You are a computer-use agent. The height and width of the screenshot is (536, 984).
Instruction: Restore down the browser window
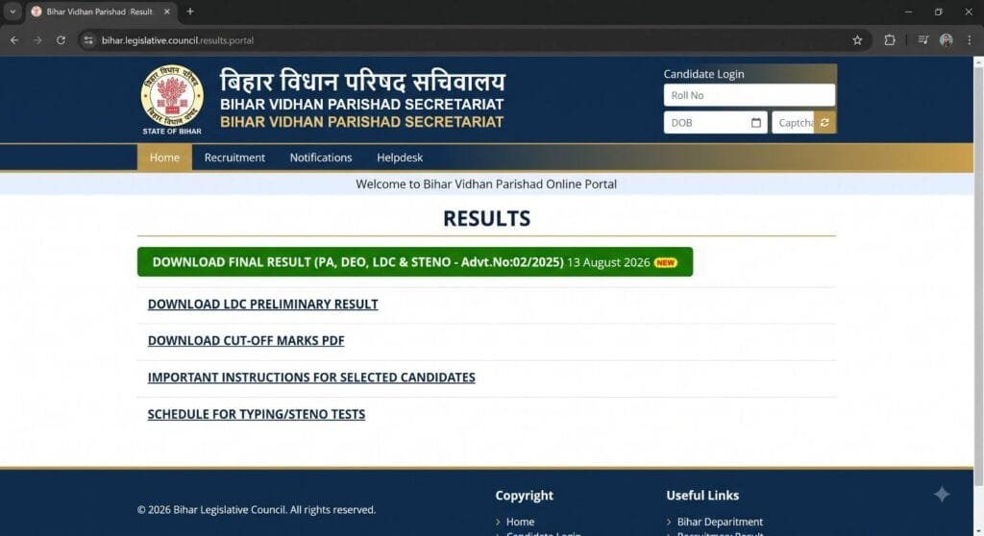(x=938, y=12)
